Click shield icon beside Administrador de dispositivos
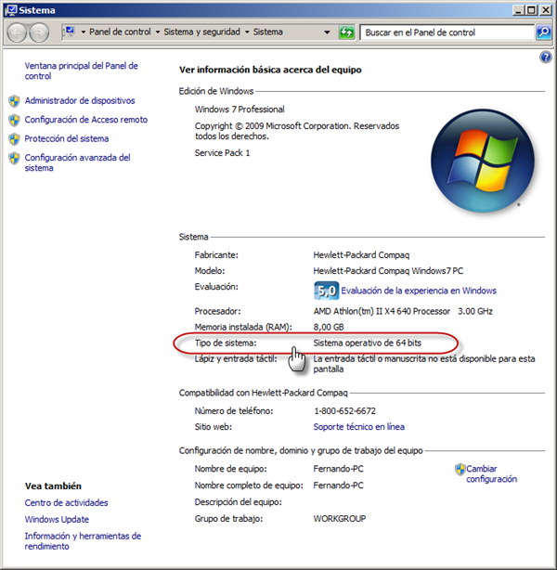 tap(14, 101)
